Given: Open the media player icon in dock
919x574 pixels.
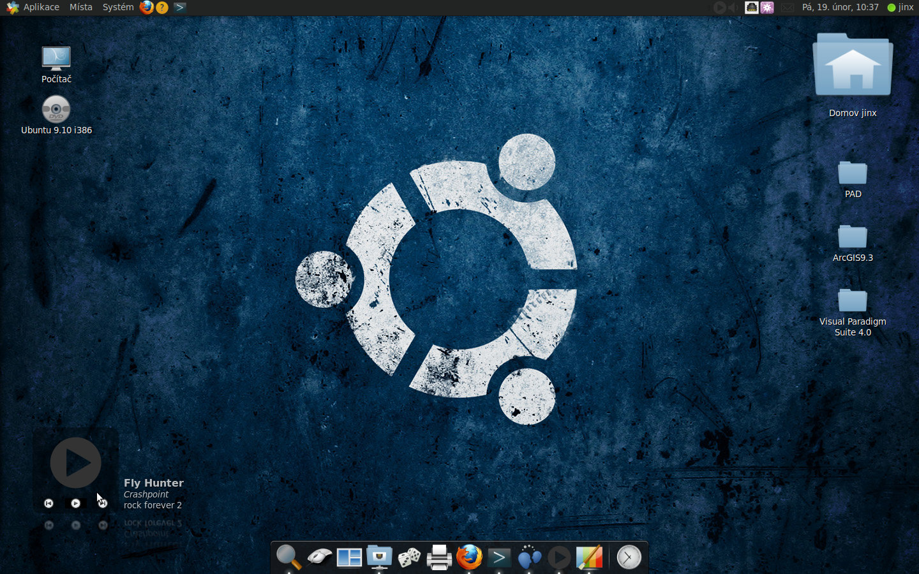Looking at the screenshot, I should (559, 557).
